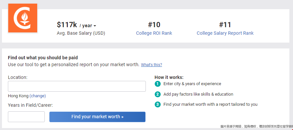Click Find your market worth button
This screenshot has width=293, height=130.
(97, 117)
